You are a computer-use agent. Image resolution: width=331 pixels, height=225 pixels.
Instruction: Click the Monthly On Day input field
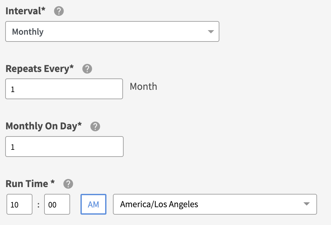(64, 147)
